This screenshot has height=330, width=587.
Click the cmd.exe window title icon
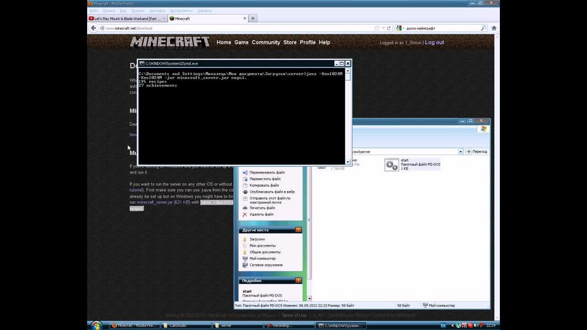pyautogui.click(x=142, y=63)
